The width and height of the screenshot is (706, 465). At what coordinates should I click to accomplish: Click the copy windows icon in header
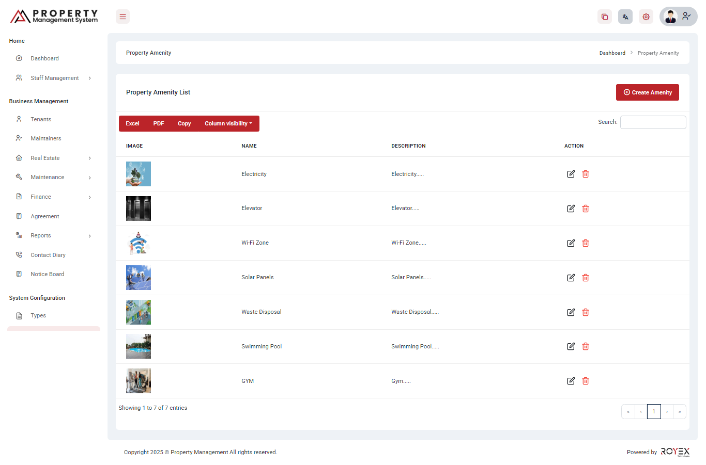coord(604,17)
